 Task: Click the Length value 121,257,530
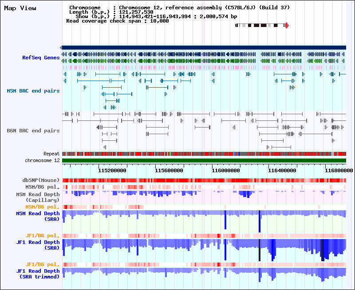coord(136,12)
